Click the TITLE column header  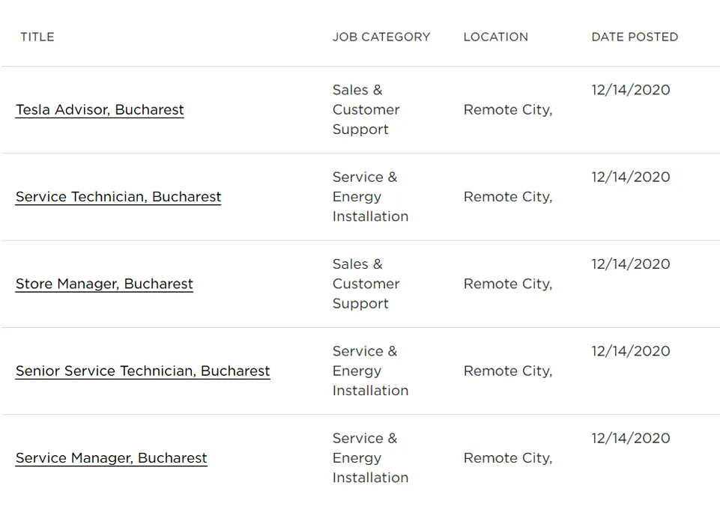(x=37, y=37)
